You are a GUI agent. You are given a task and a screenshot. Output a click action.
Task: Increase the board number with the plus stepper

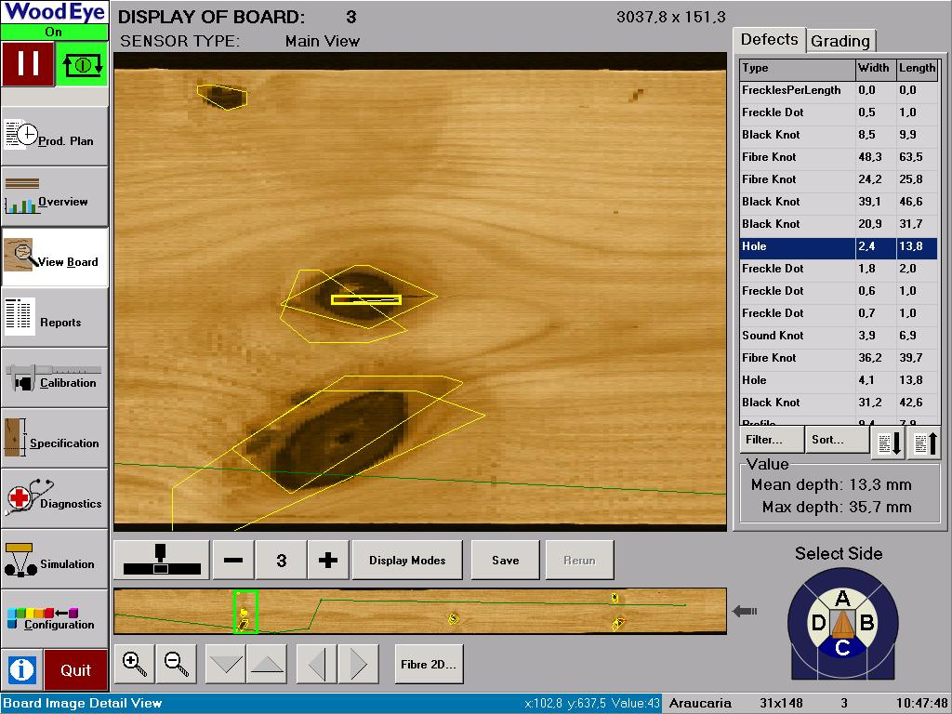pos(327,561)
